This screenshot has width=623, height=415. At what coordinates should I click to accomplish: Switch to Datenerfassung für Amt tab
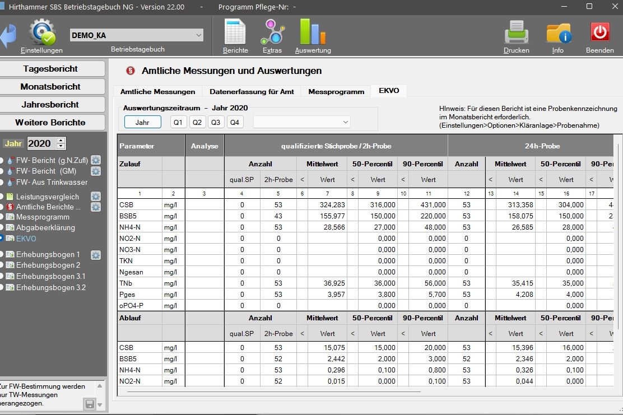pos(252,91)
